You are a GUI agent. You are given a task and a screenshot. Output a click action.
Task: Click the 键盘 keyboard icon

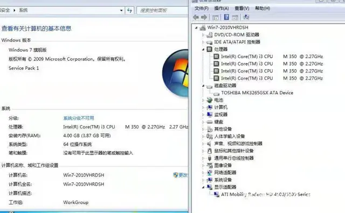point(210,122)
